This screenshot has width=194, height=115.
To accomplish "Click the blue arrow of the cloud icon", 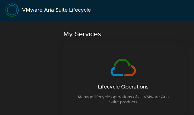I will [x=116, y=72].
